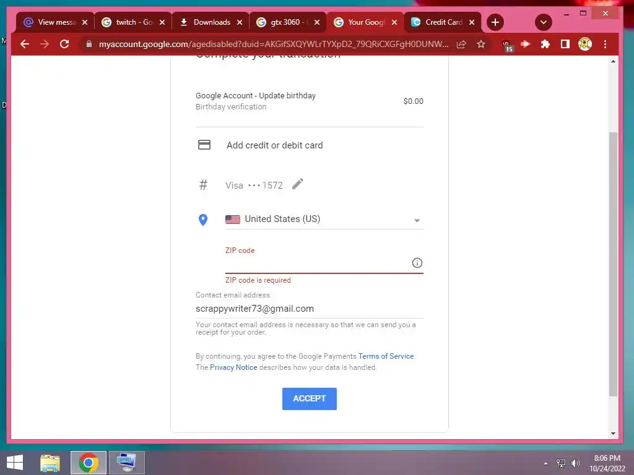Open the computer keyboard app in taskbar
The height and width of the screenshot is (475, 634).
[126, 463]
